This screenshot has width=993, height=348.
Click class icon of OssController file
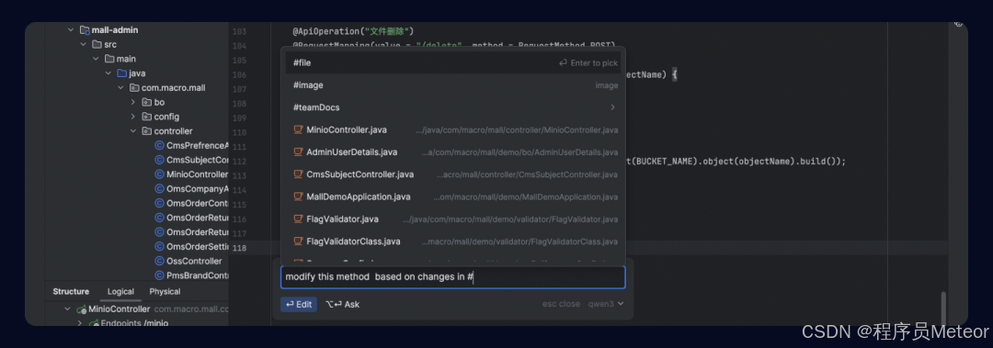160,261
